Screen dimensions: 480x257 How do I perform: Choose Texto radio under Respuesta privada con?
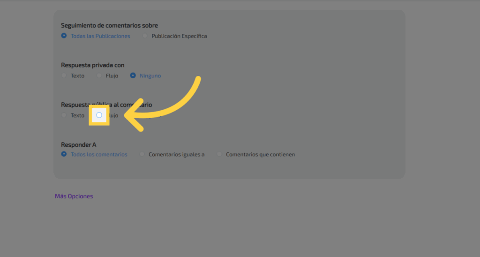click(x=64, y=76)
